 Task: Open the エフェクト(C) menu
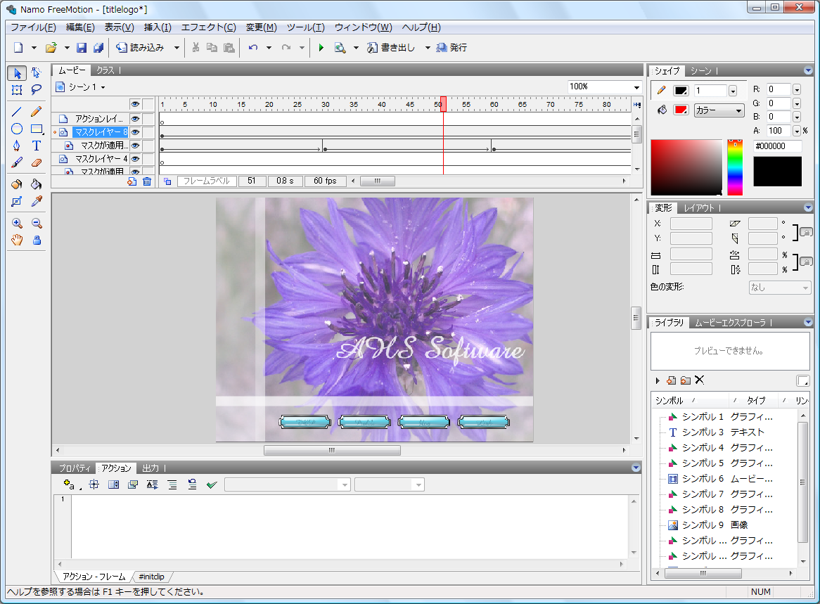(209, 27)
